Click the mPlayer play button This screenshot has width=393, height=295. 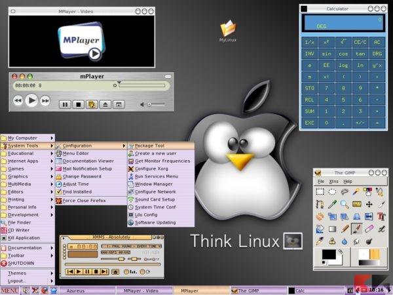[x=31, y=100]
